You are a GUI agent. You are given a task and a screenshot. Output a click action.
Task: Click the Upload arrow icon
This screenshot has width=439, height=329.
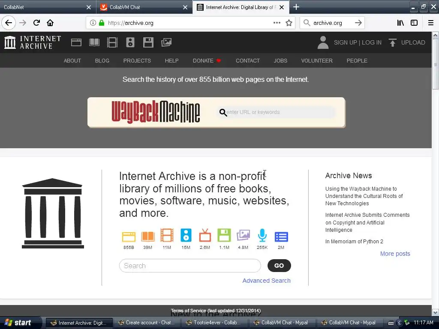393,42
